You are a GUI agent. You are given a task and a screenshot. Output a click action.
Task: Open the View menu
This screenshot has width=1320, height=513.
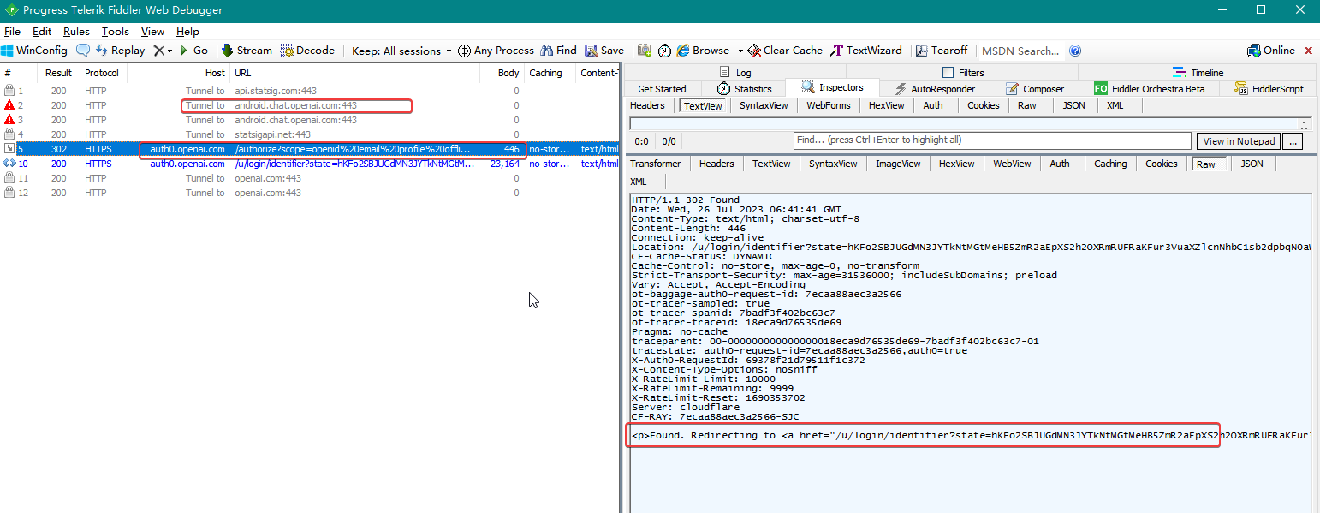153,32
